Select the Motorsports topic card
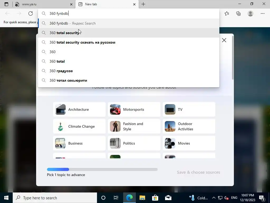 tap(134, 109)
